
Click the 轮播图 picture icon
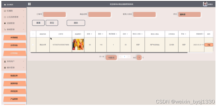5,11
